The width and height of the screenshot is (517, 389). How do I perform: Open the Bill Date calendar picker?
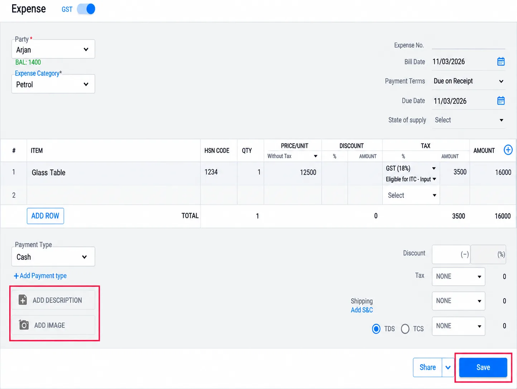(x=501, y=61)
